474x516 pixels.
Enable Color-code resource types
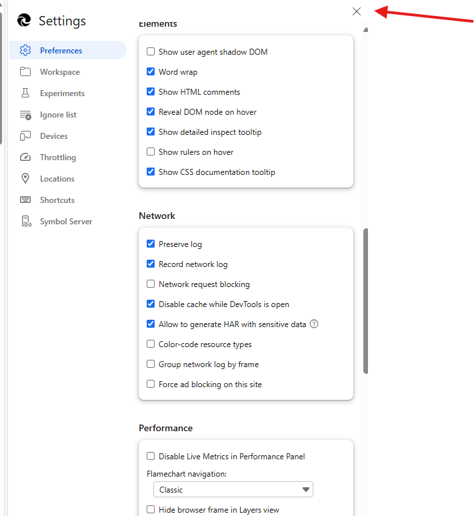pyautogui.click(x=151, y=344)
